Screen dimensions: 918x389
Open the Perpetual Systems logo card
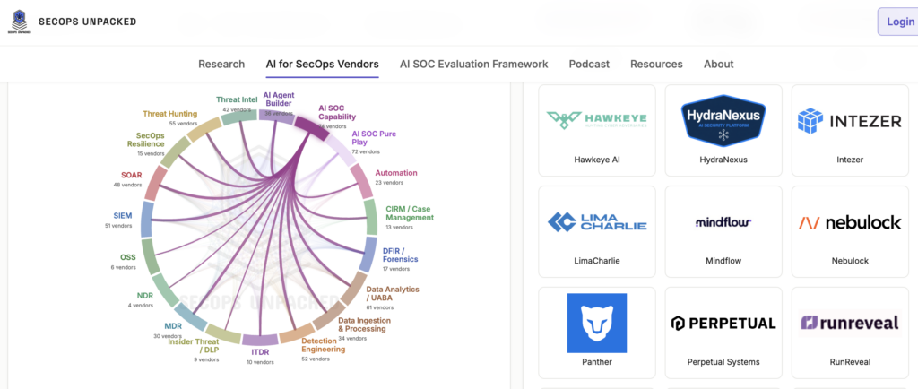tap(723, 333)
